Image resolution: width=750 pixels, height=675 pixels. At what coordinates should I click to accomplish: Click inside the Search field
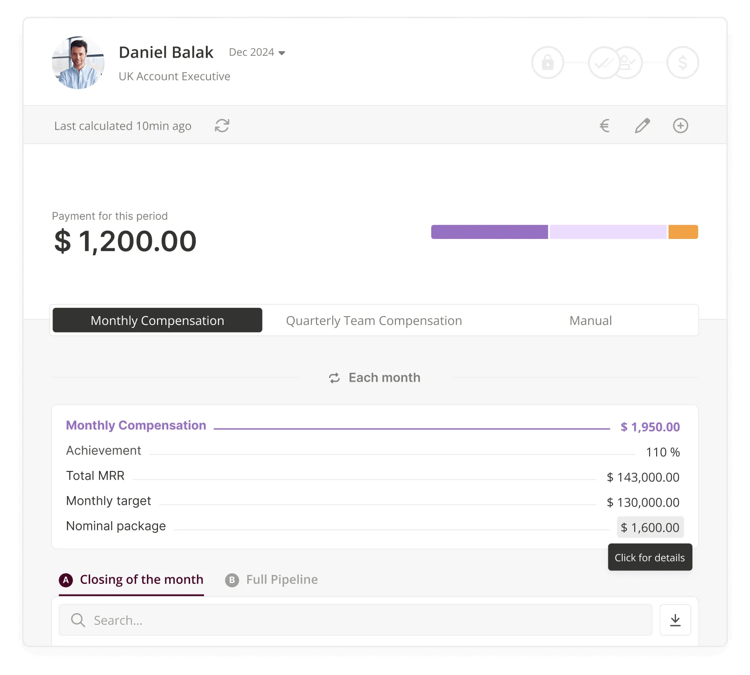[355, 620]
